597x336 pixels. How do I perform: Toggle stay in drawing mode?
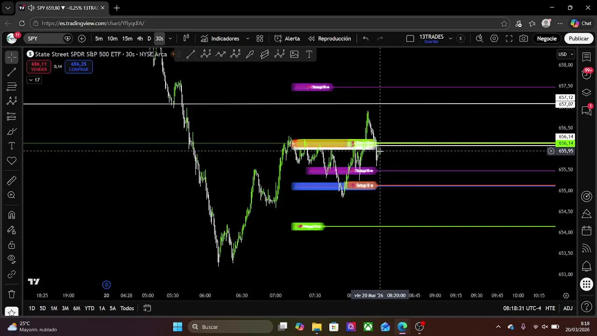[12, 230]
